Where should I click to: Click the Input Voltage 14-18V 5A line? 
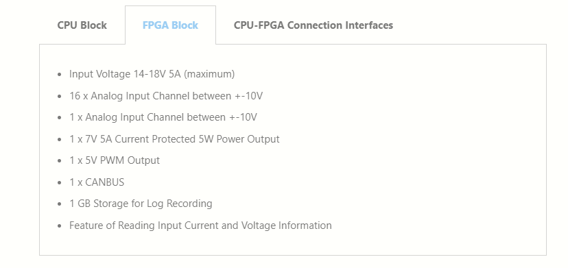click(x=152, y=74)
